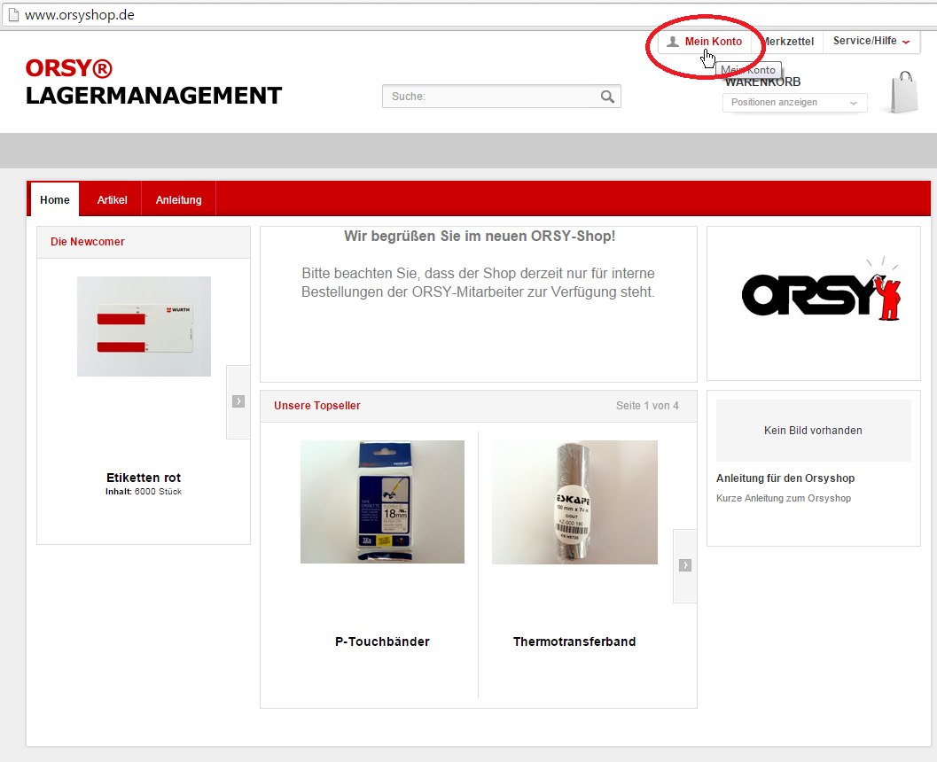Click the next arrow in Die Newcomer

pos(238,401)
